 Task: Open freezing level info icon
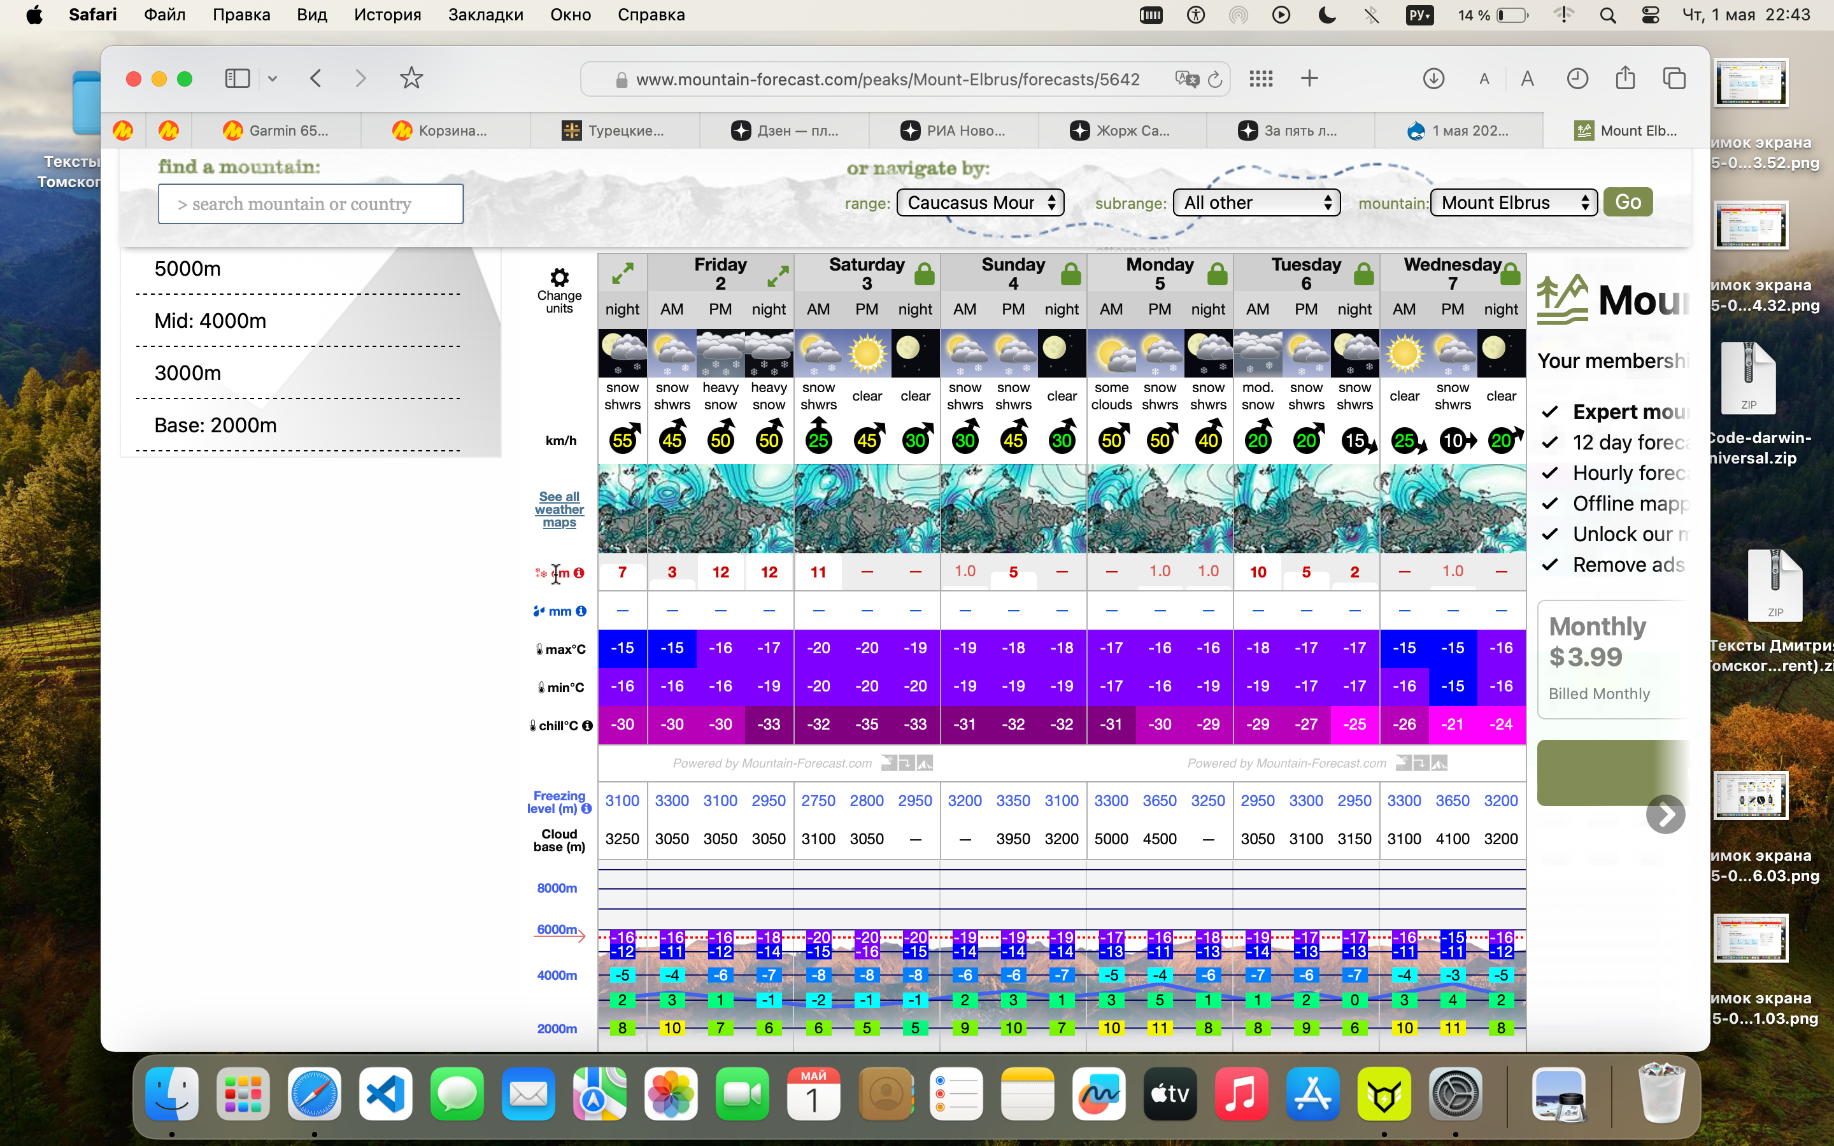coord(586,809)
